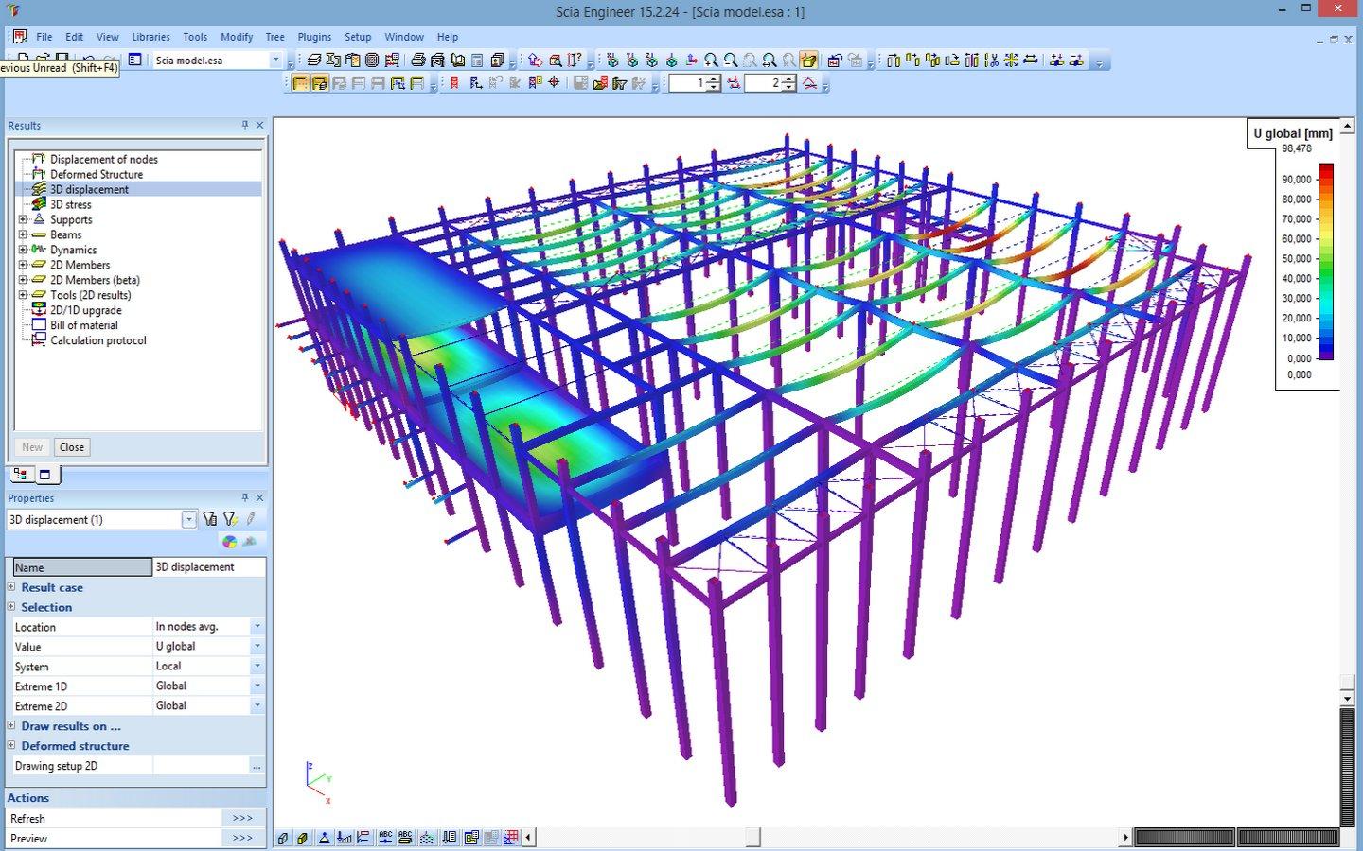This screenshot has height=851, width=1363.
Task: Click the Refresh action arrows
Action: pyautogui.click(x=243, y=818)
